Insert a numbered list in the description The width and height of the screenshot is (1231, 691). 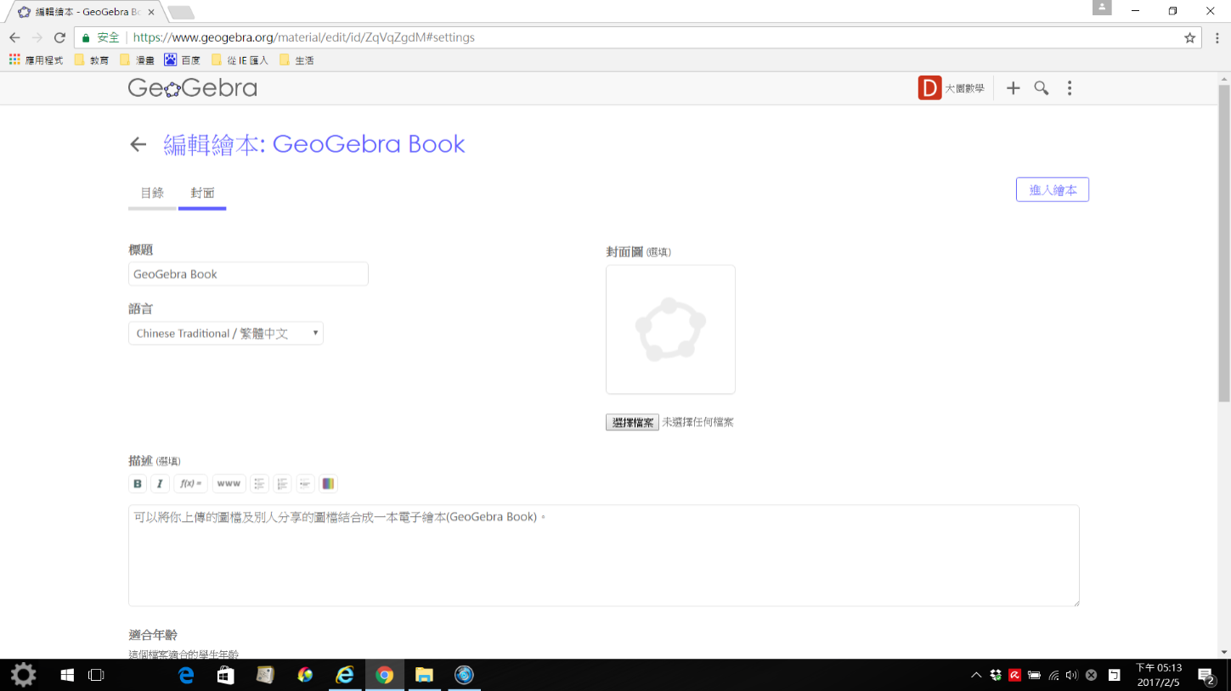(282, 484)
